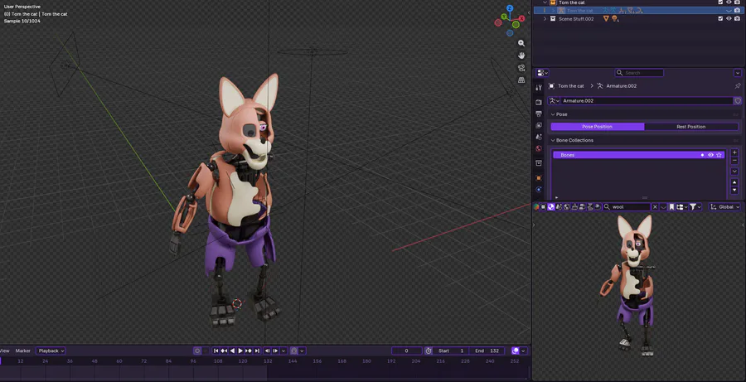Open the Object properties tab (orange square)
The image size is (746, 382).
[x=539, y=178]
